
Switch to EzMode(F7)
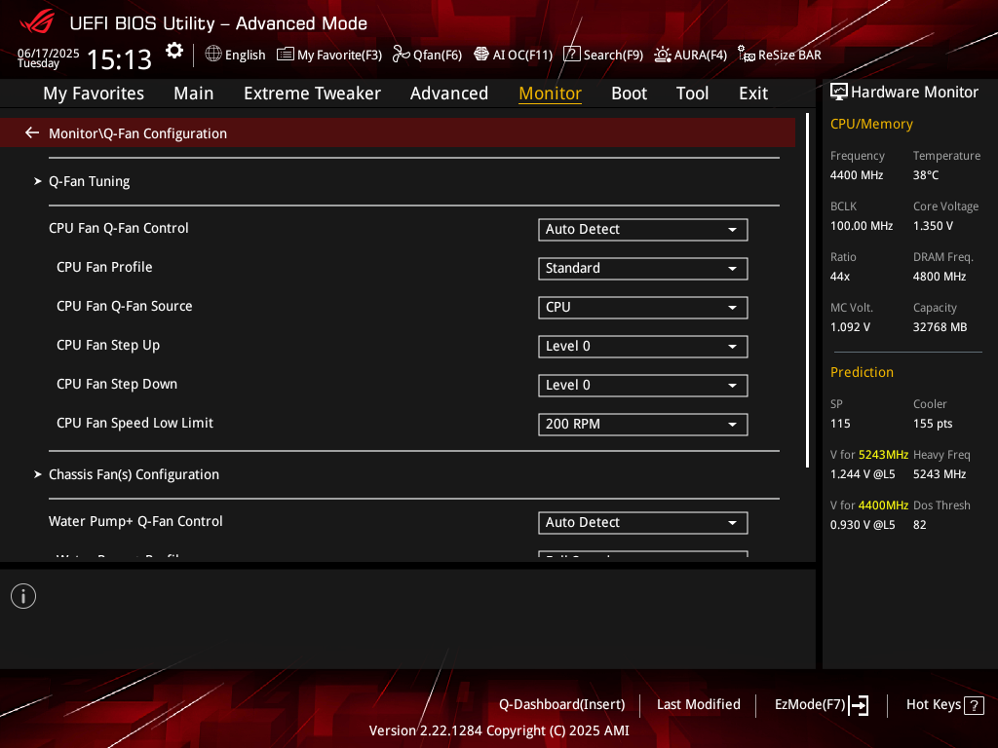click(x=810, y=705)
